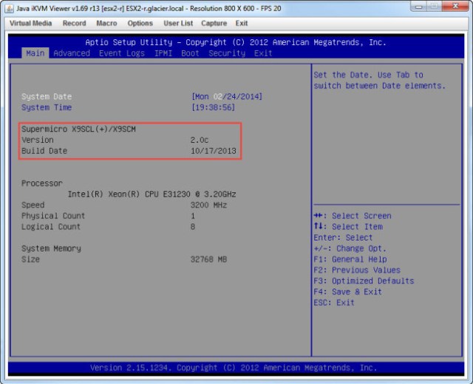Click the Java icon in title bar
This screenshot has height=384, width=473.
10,8
